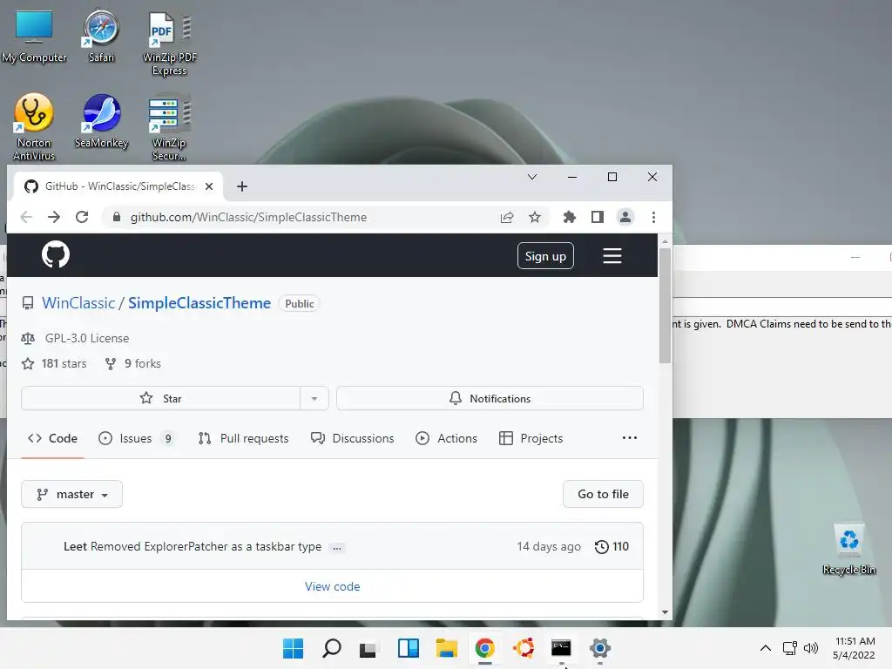
Task: Open Chrome's three-dot menu
Action: tap(653, 217)
